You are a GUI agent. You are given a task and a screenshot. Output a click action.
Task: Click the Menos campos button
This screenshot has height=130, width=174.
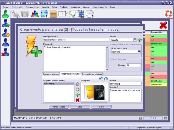(x=58, y=107)
